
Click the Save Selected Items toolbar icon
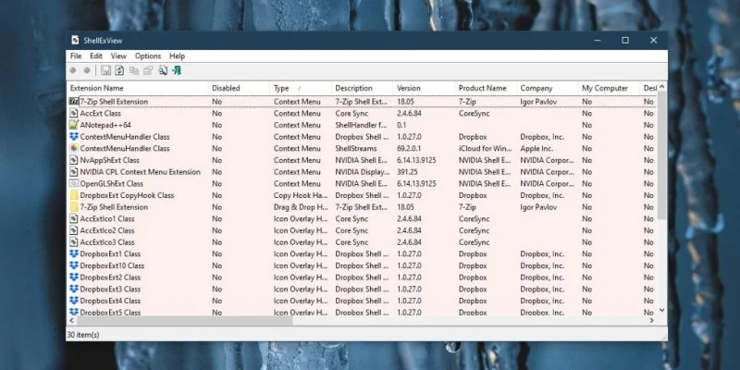[105, 70]
